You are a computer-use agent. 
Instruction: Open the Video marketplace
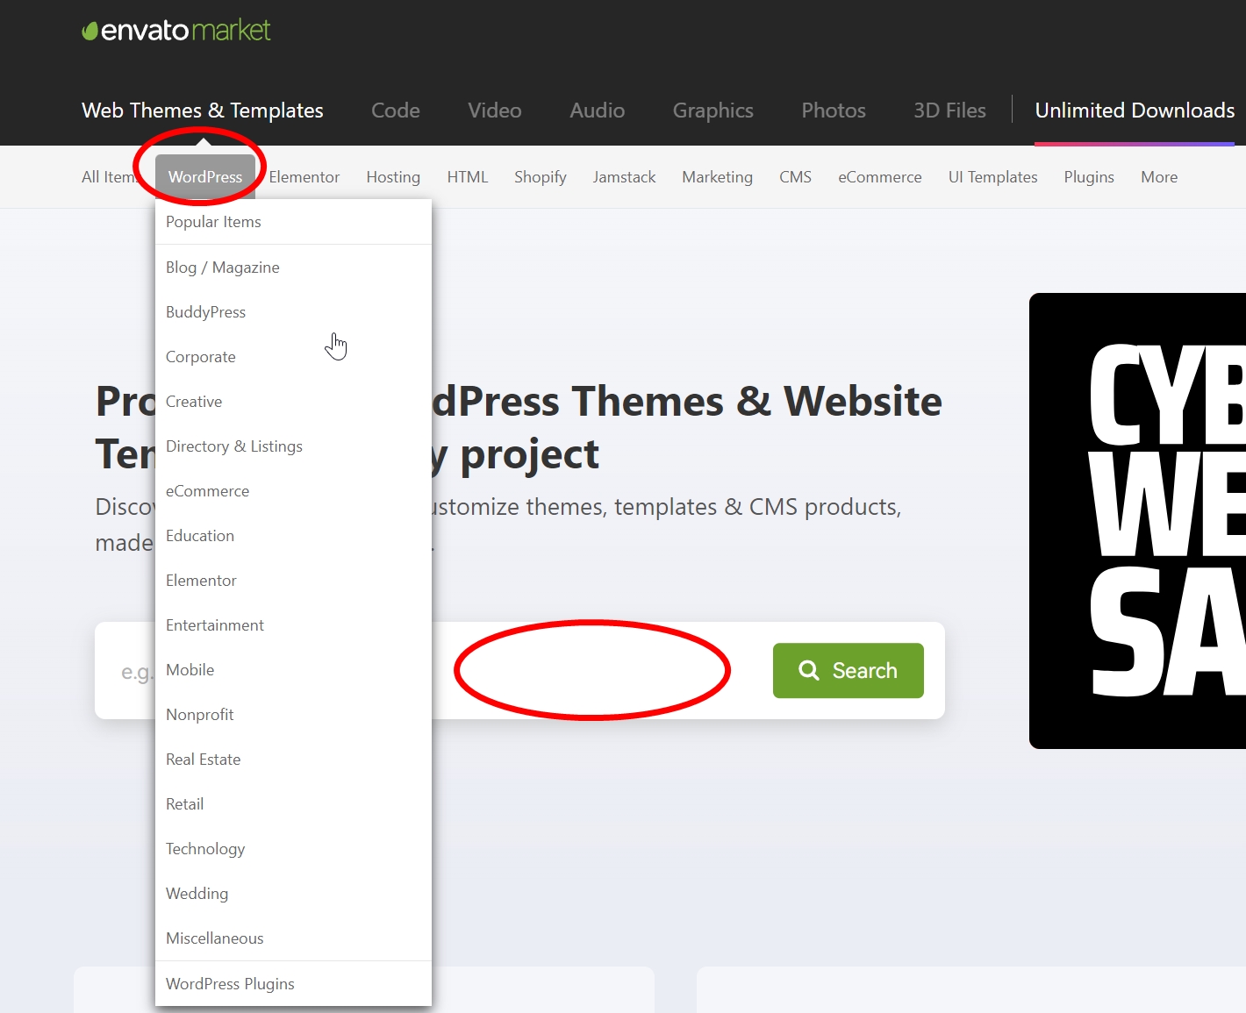(x=495, y=111)
